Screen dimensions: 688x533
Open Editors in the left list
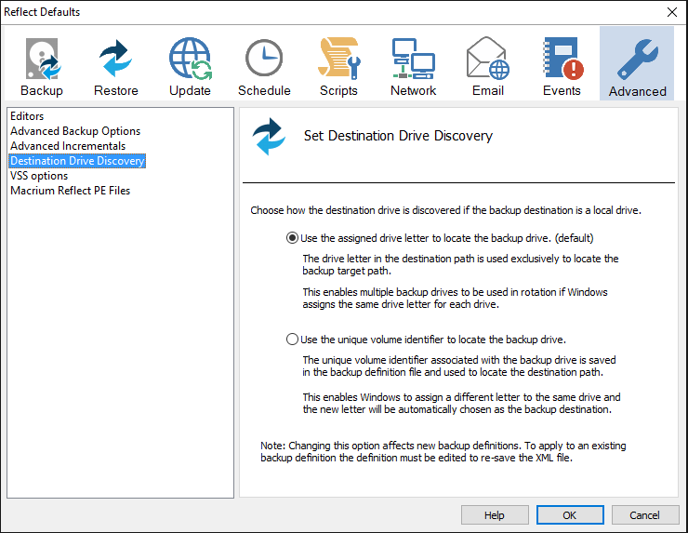tap(27, 116)
